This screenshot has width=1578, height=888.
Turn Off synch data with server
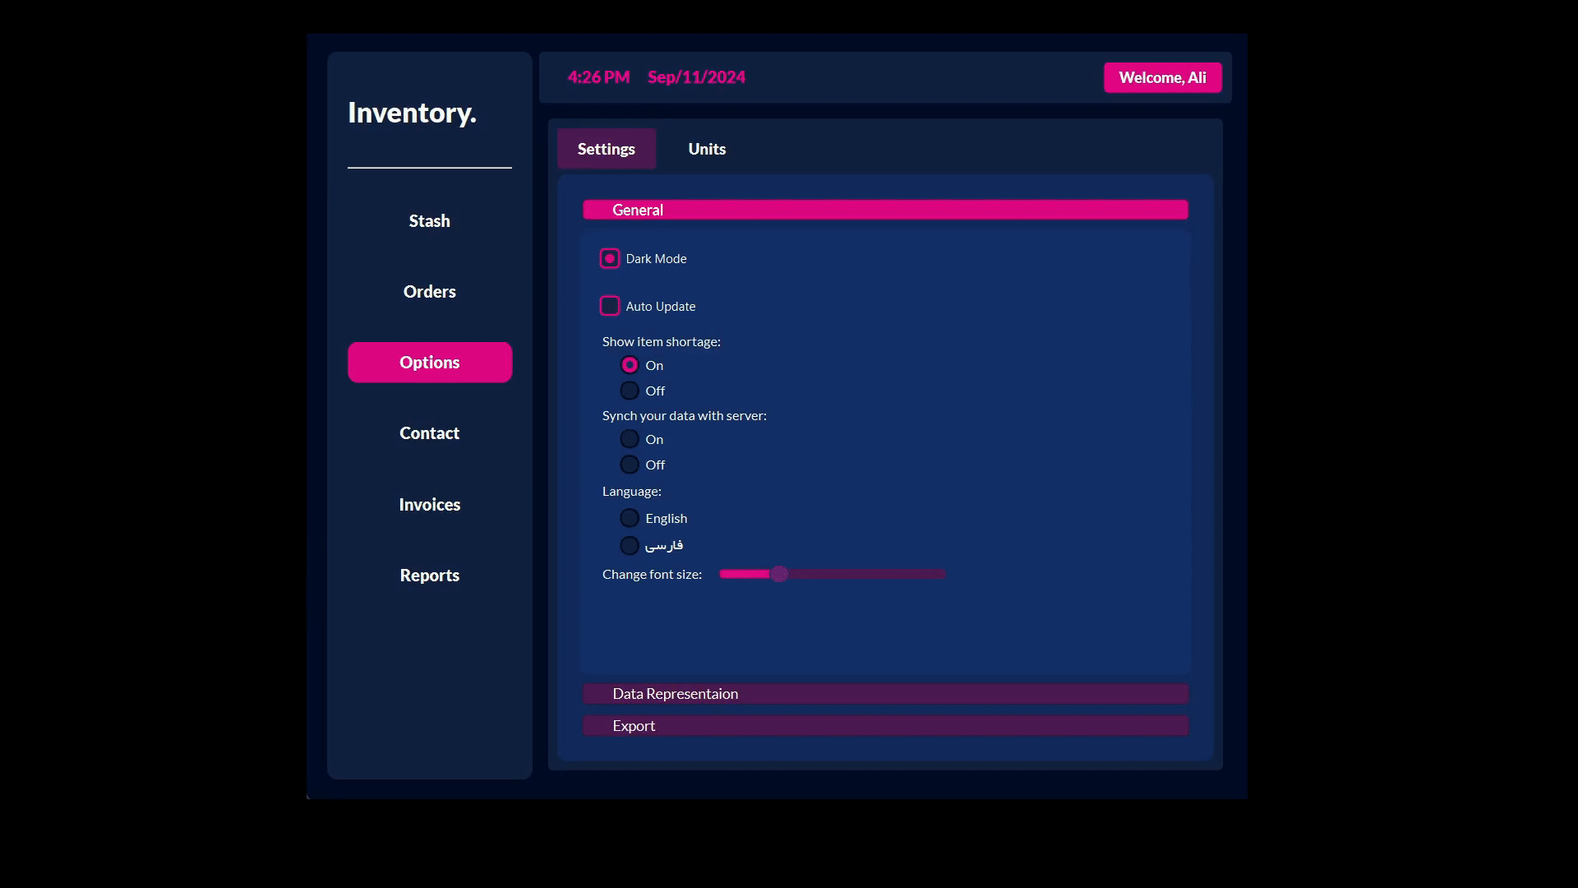tap(630, 465)
